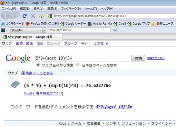
Task: Click the calculator icon beside the result
Action: (15, 84)
